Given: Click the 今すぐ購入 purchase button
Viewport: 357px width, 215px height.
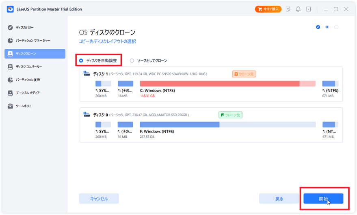Looking at the screenshot, I should (x=268, y=9).
